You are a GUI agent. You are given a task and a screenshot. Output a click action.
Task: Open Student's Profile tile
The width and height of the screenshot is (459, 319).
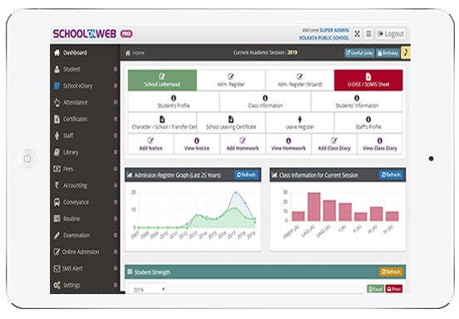point(174,101)
